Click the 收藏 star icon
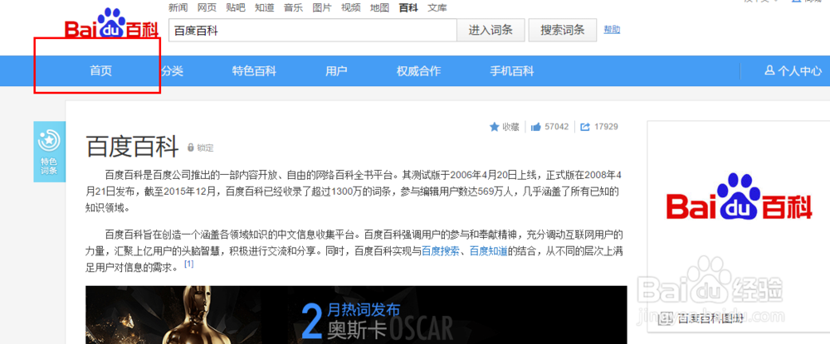Screen dimensions: 830x344 [x=495, y=127]
